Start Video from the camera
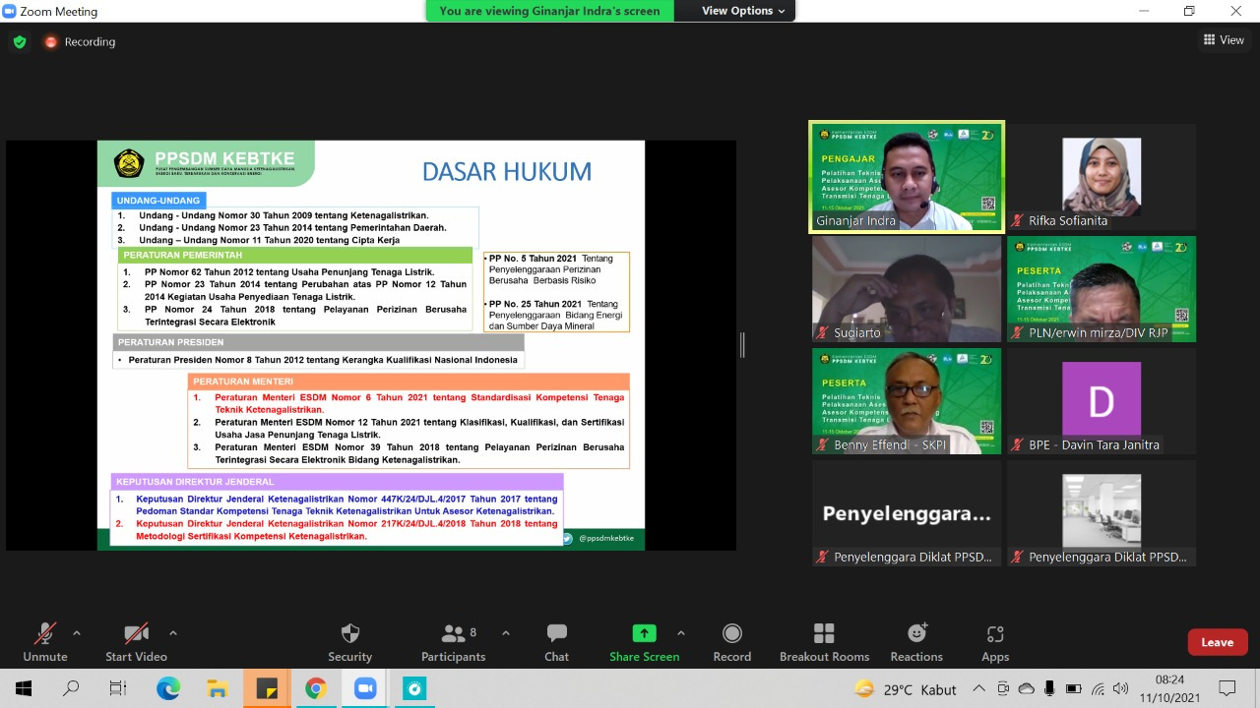Image resolution: width=1260 pixels, height=708 pixels. pos(136,642)
